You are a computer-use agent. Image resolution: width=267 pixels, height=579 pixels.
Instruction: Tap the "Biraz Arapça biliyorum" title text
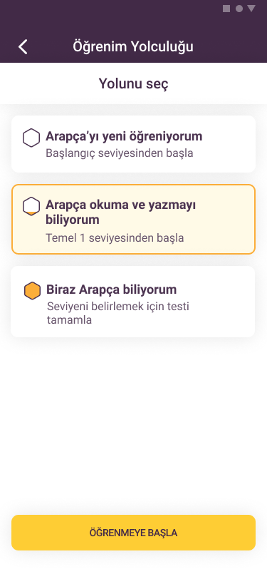111,289
